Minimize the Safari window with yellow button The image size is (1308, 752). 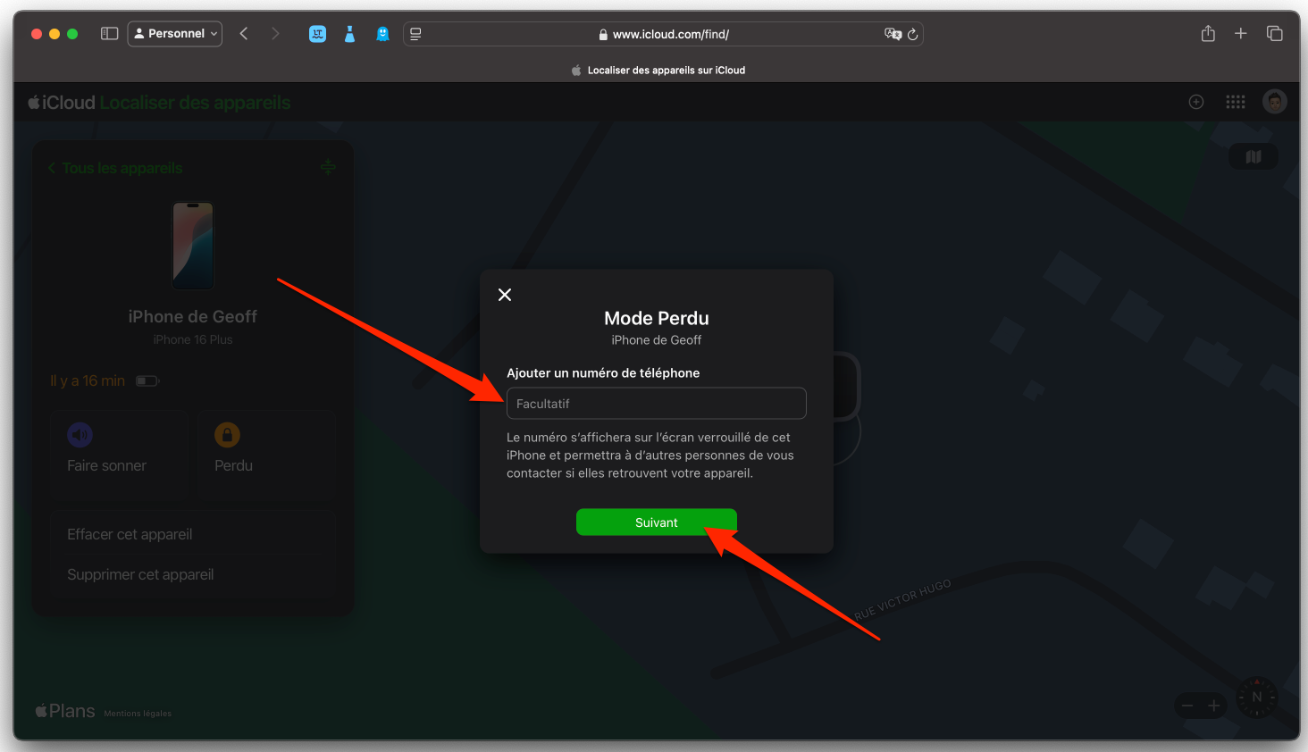[x=54, y=34]
